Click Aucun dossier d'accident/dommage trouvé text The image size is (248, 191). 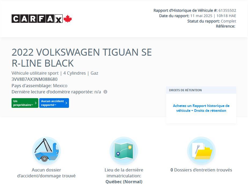click(46, 173)
